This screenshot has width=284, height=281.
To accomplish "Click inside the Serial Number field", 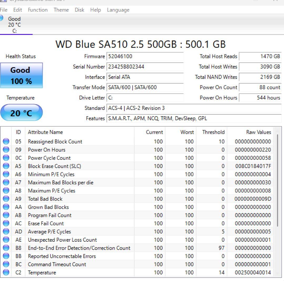I will pos(145,67).
